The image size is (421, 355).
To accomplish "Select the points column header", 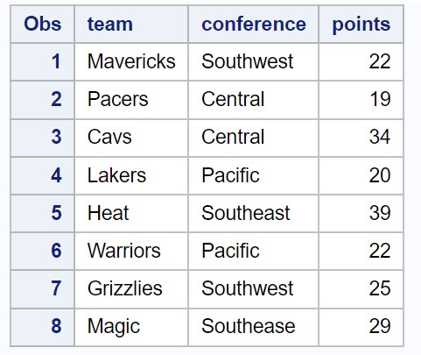I will pyautogui.click(x=361, y=24).
